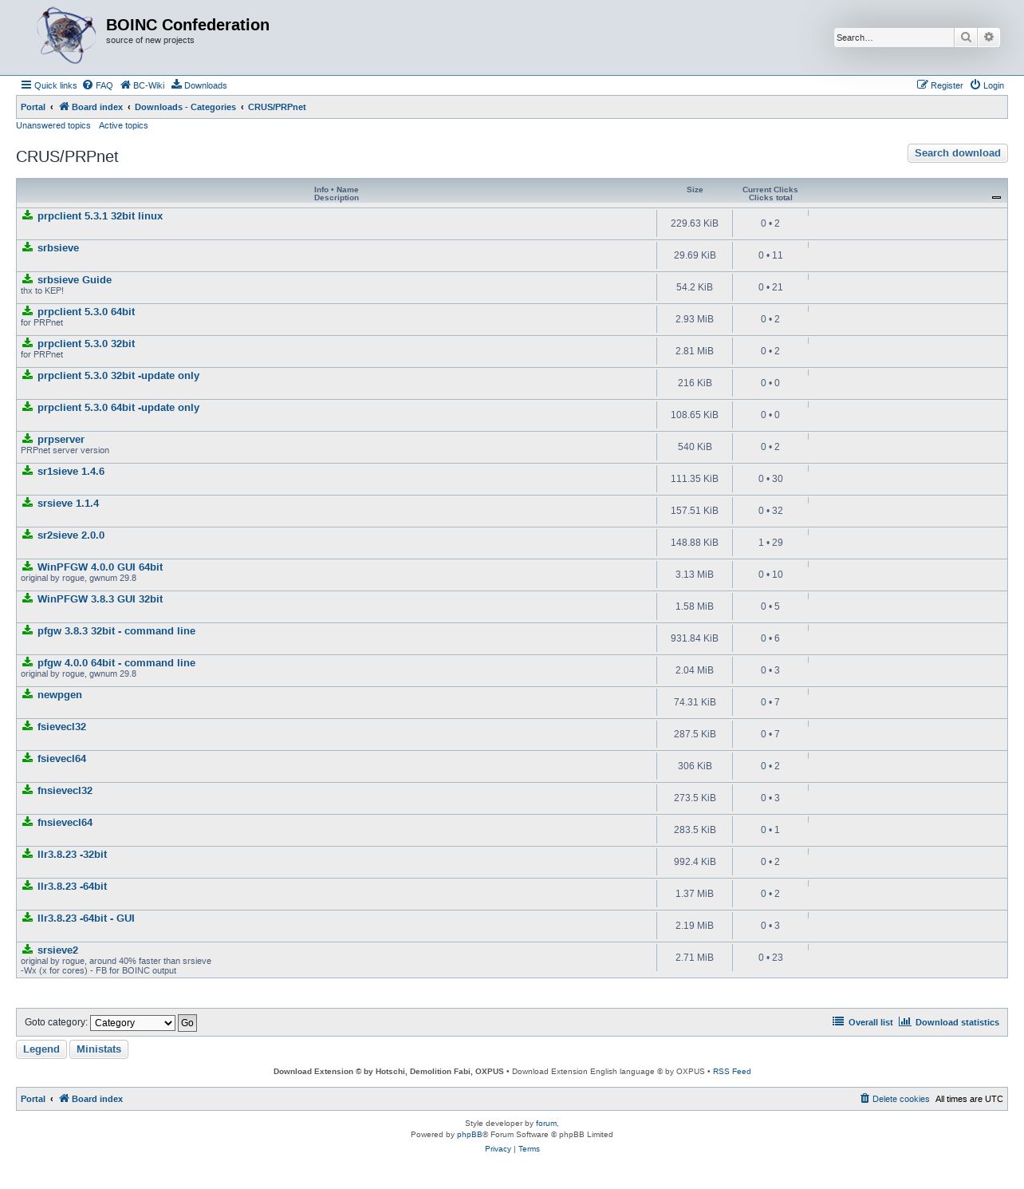This screenshot has height=1189, width=1024.
Task: Open the Goto category dropdown
Action: (132, 1023)
